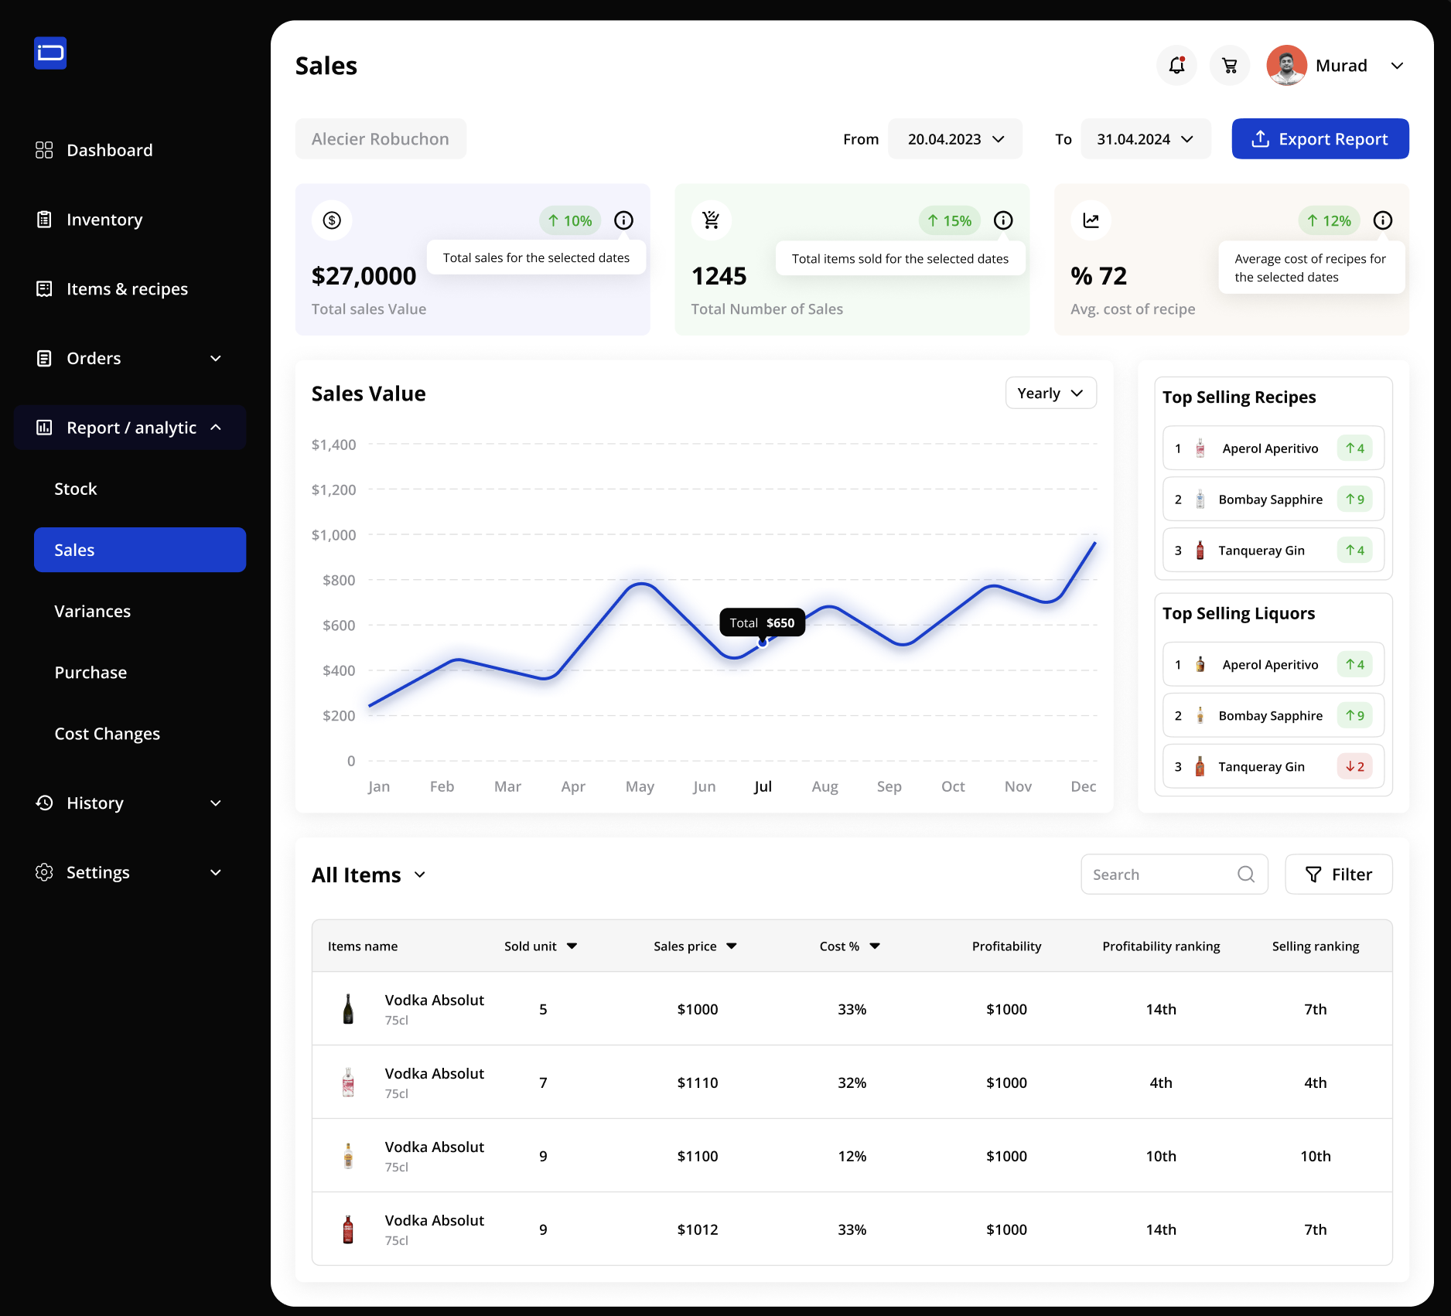
Task: Open the From date picker 20.04.2023
Action: pos(954,138)
